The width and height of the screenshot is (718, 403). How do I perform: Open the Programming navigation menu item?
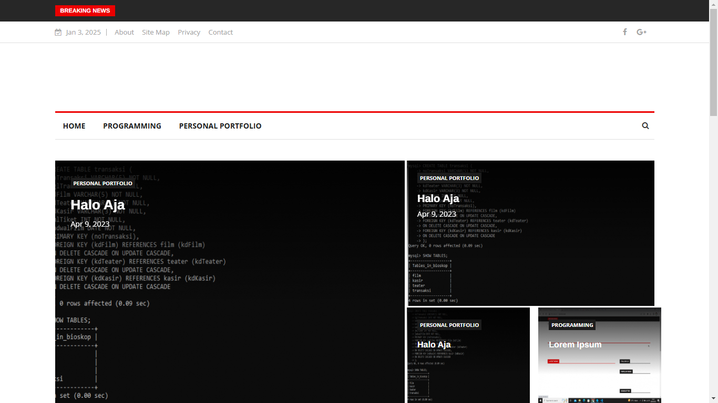132,126
